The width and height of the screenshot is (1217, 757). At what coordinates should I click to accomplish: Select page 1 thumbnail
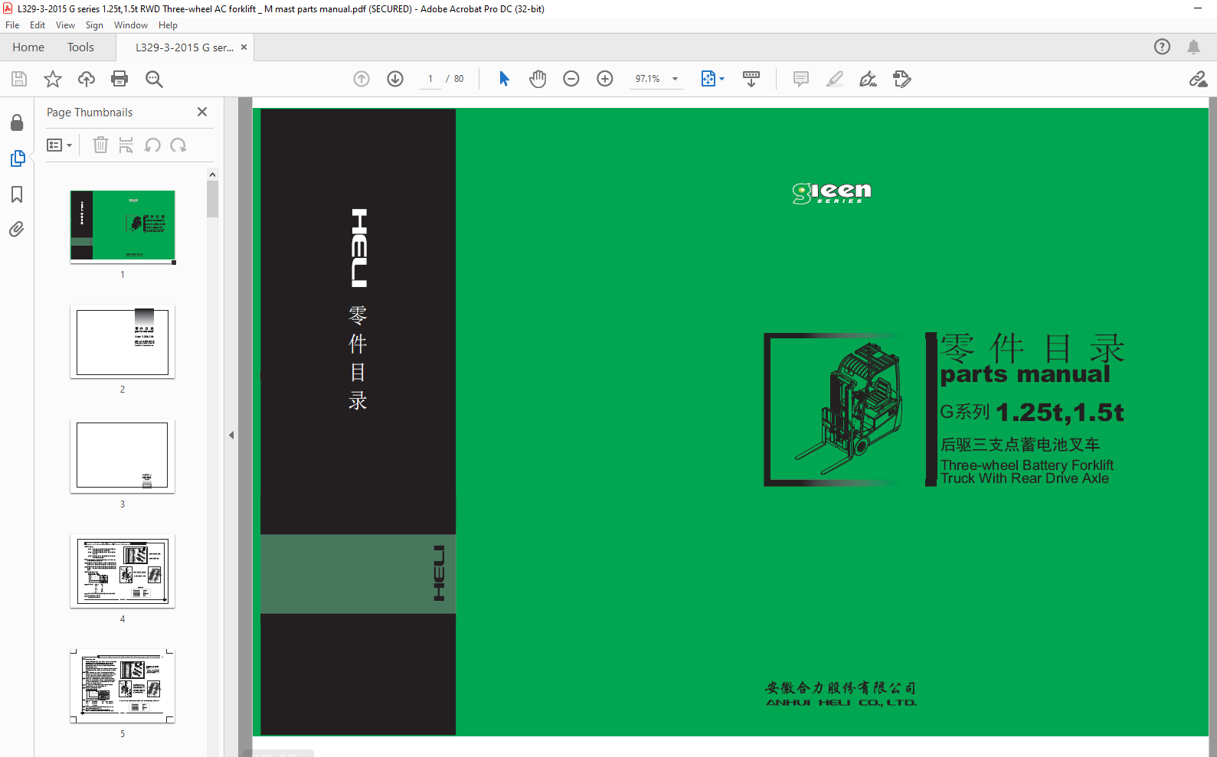(123, 227)
